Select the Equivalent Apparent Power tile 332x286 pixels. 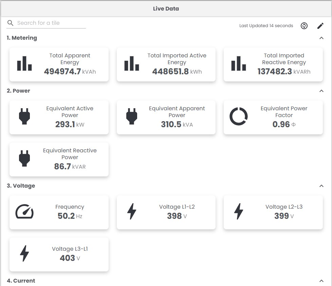[x=166, y=117]
